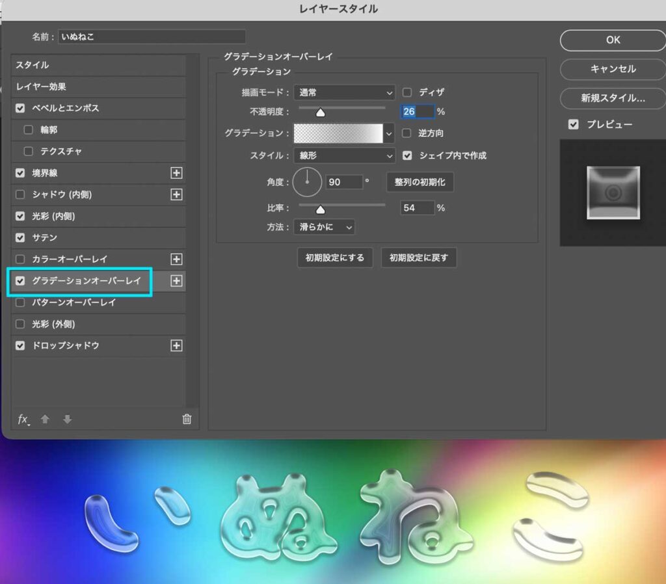Click the trash icon to delete effect
The image size is (666, 584).
pyautogui.click(x=187, y=419)
